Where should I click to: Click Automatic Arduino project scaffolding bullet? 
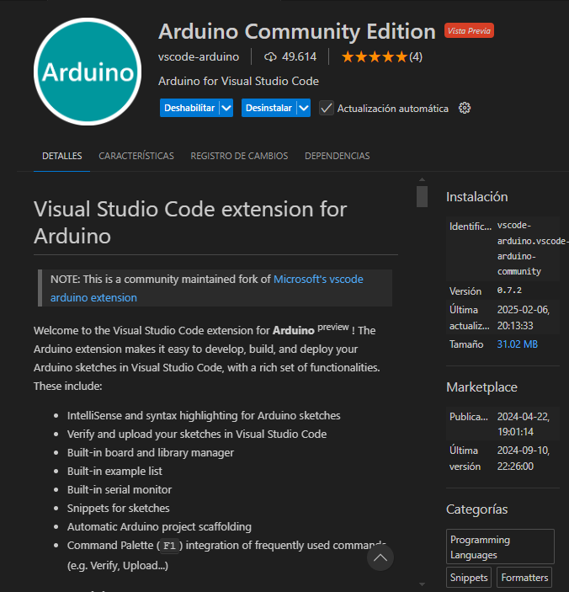[159, 526]
